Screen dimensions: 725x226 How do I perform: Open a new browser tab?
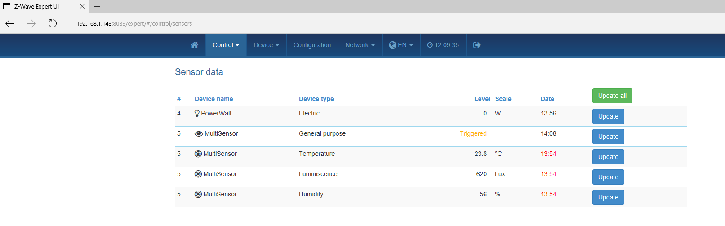pos(97,6)
